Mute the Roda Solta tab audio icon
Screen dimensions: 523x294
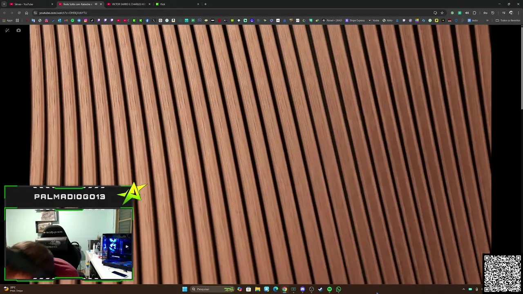[x=96, y=4]
